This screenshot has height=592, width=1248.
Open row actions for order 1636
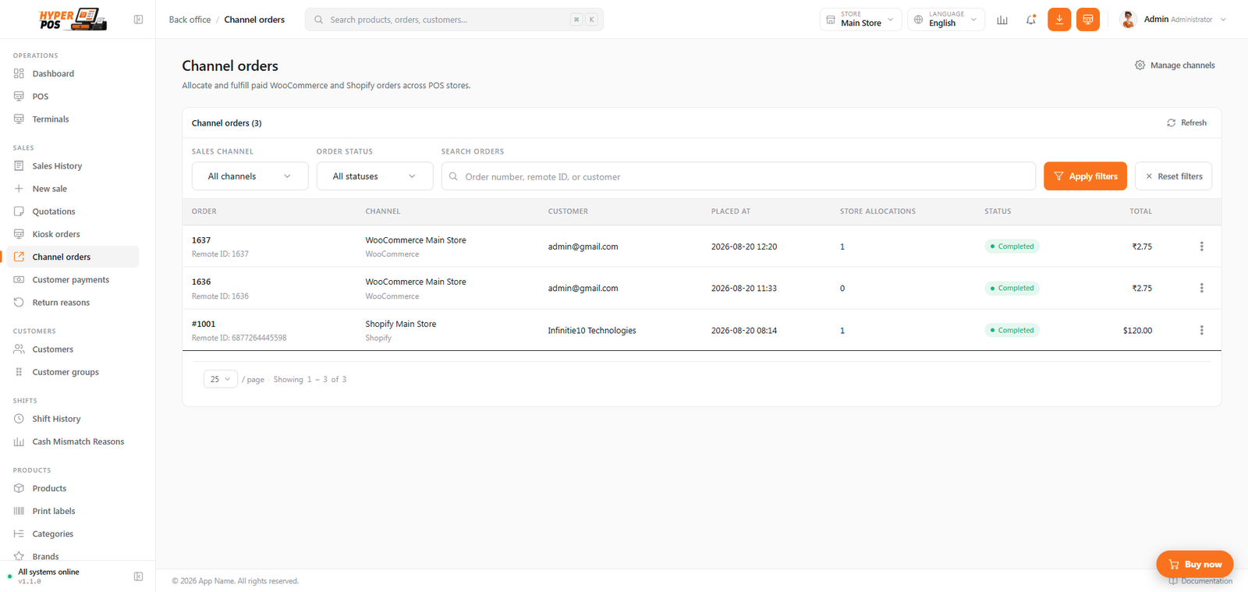(x=1201, y=288)
